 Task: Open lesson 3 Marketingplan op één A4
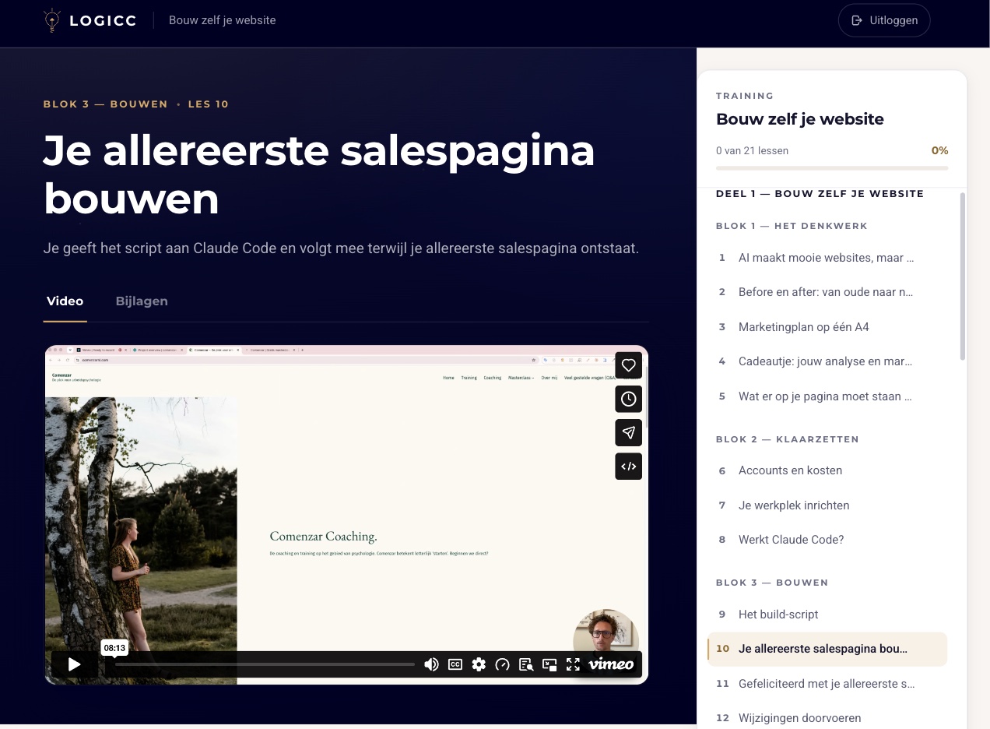point(827,327)
